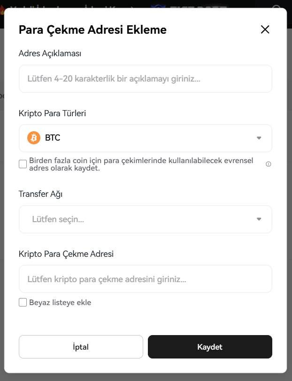292x381 pixels.
Task: Click the search magnifier icon behind the dialog
Action: point(277,7)
